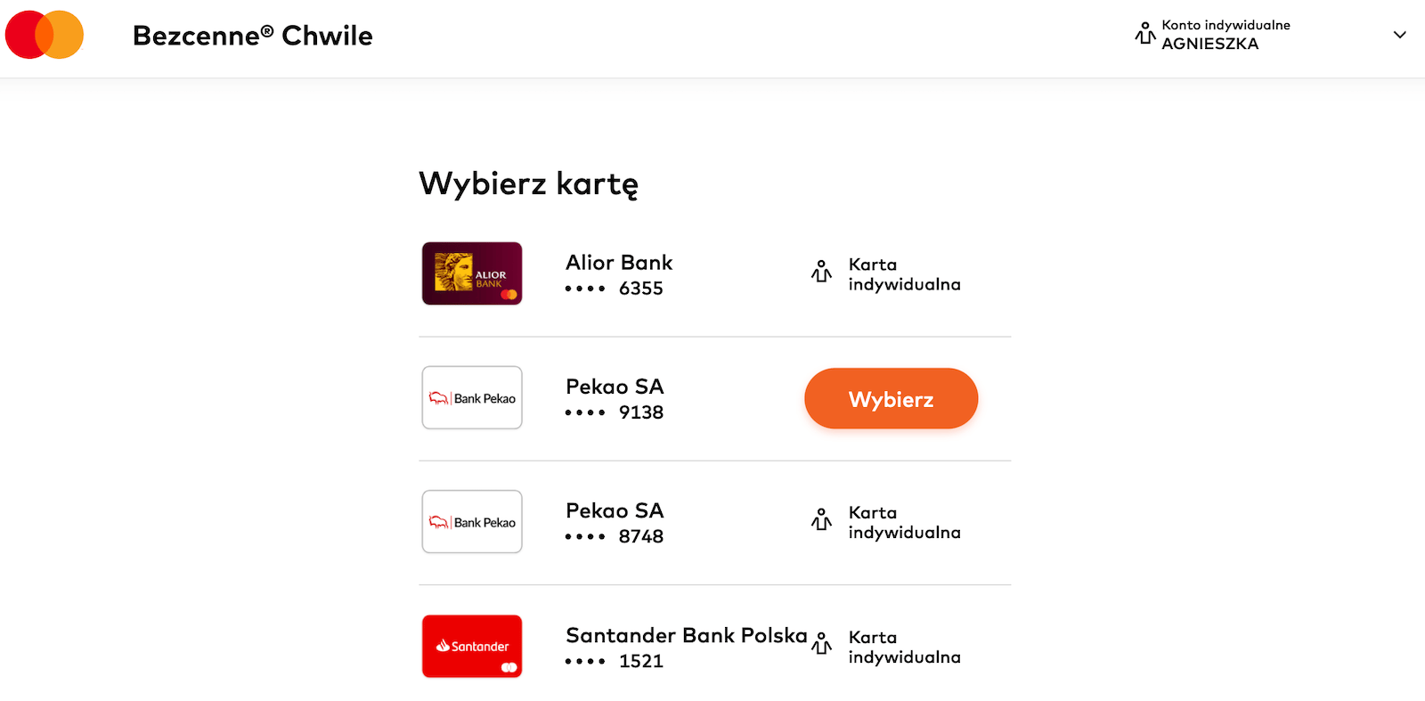1425x701 pixels.
Task: Click the Bank Pekao logo for card 8748
Action: [472, 522]
